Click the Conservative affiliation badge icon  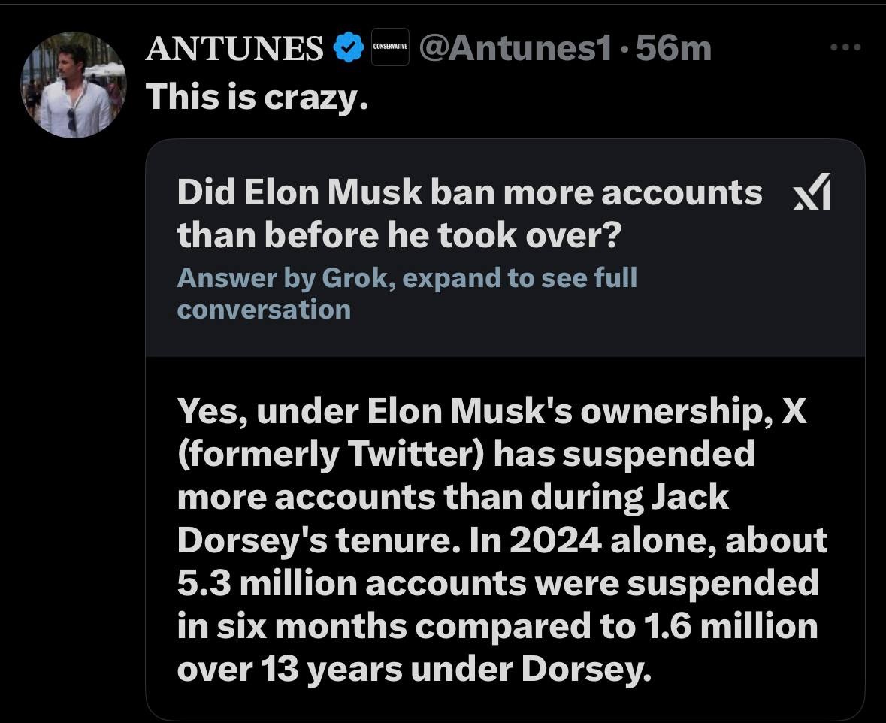390,47
